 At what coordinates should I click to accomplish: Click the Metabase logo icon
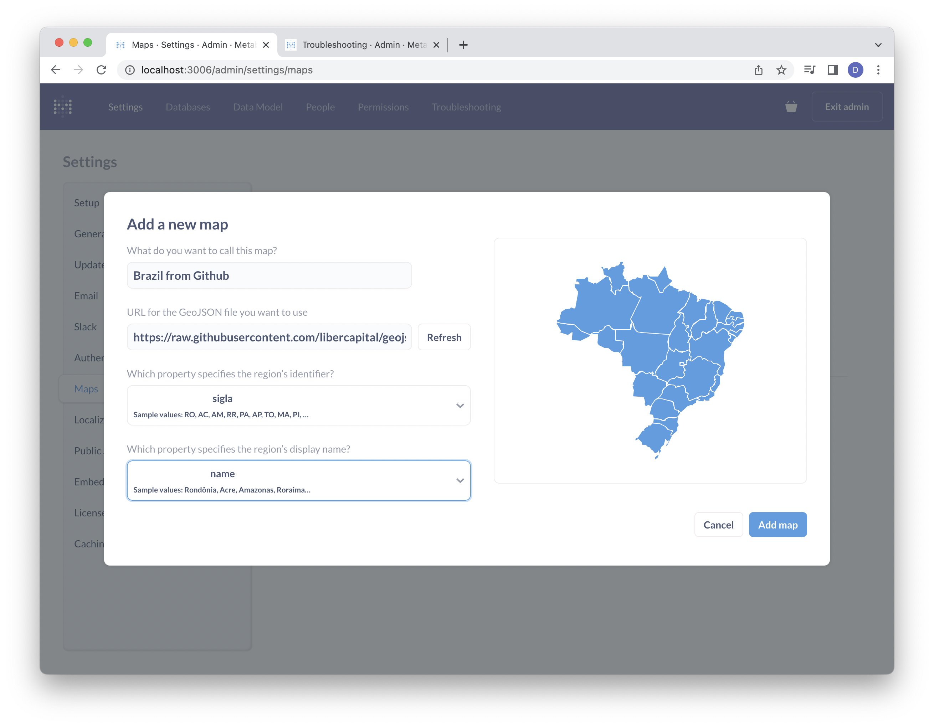point(63,107)
